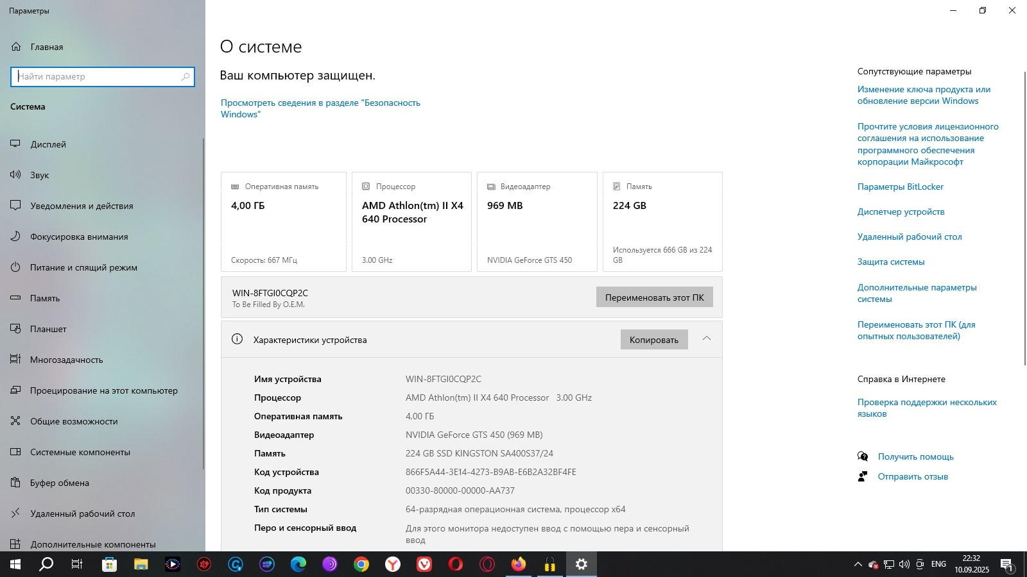Click the Получить помощь help icon
1027x577 pixels.
coord(863,456)
